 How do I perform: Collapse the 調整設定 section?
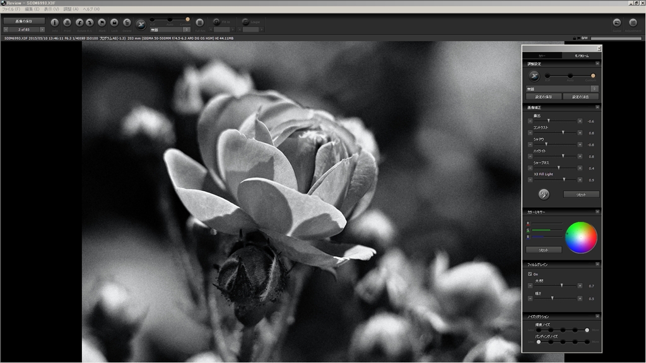click(x=597, y=64)
